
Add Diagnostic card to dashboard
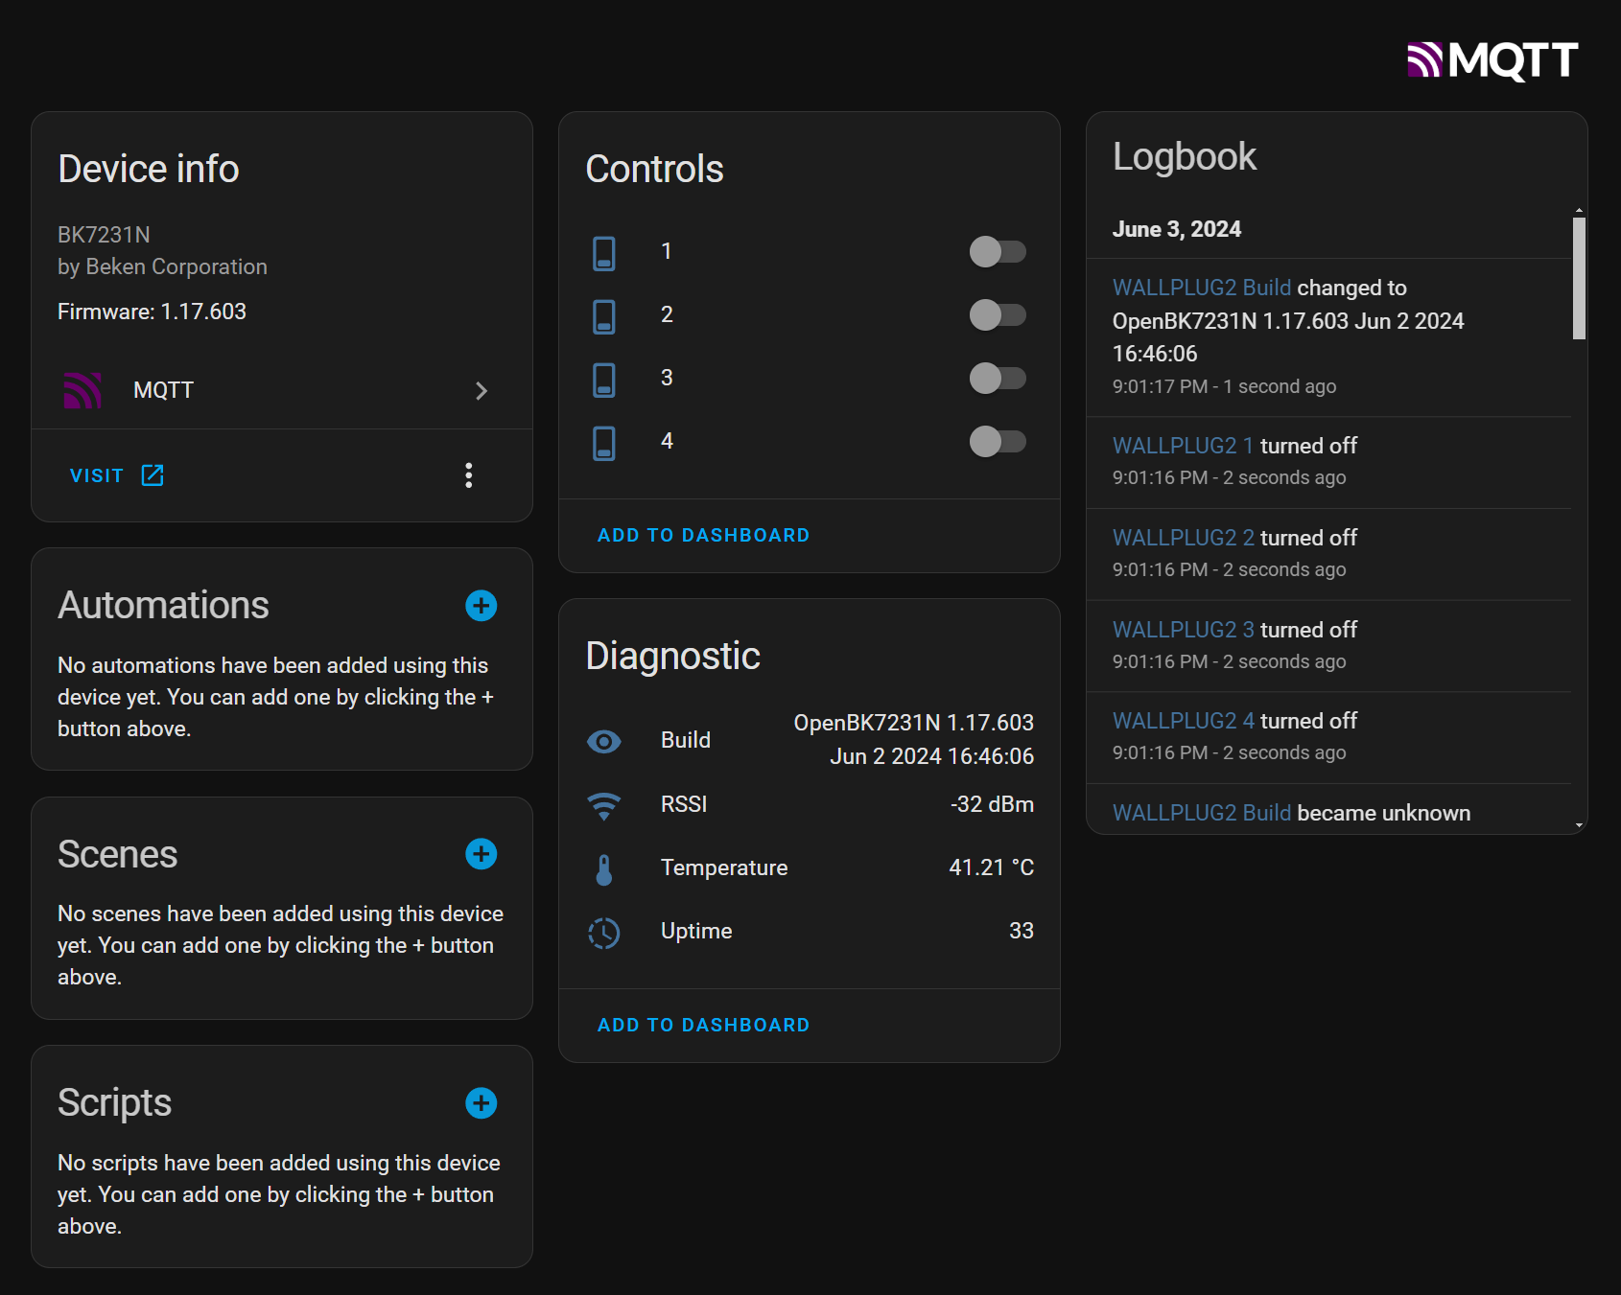click(x=703, y=1025)
